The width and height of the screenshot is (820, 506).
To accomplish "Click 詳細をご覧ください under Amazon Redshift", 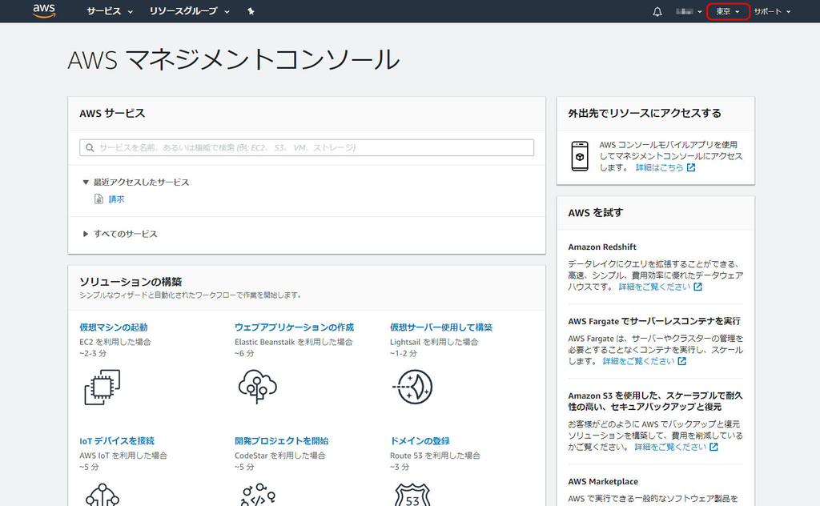I will 655,287.
